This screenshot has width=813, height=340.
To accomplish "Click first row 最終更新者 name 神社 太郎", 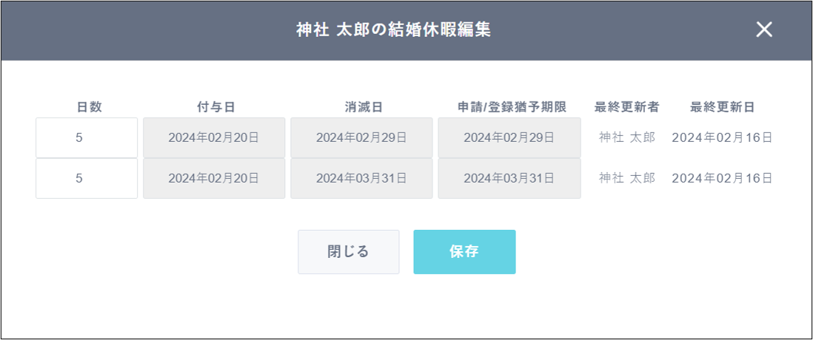I will [626, 137].
